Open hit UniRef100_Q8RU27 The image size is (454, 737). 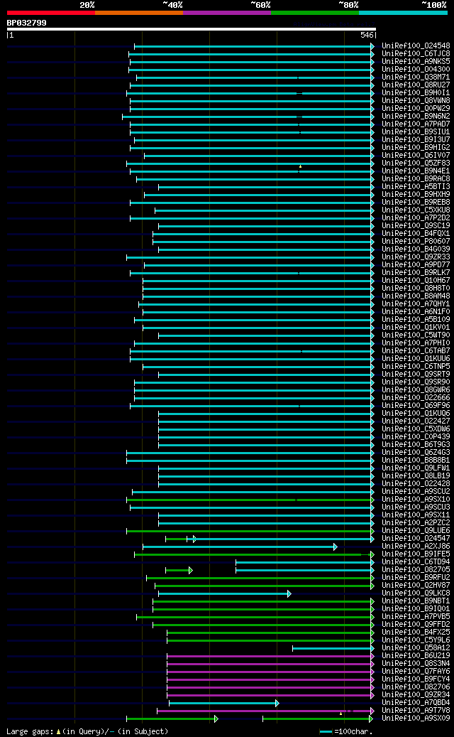click(416, 85)
